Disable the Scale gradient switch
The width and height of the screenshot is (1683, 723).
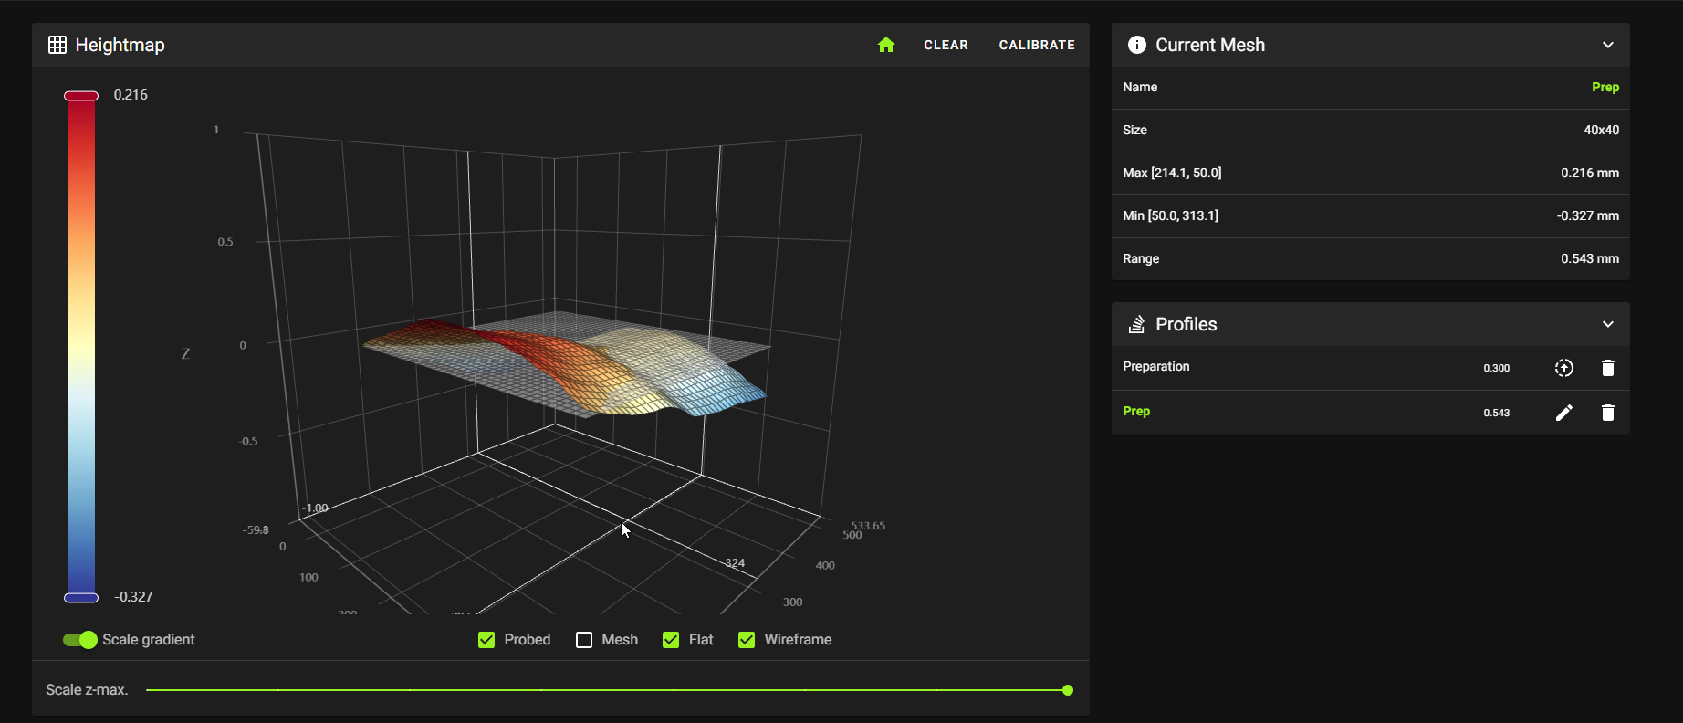80,640
